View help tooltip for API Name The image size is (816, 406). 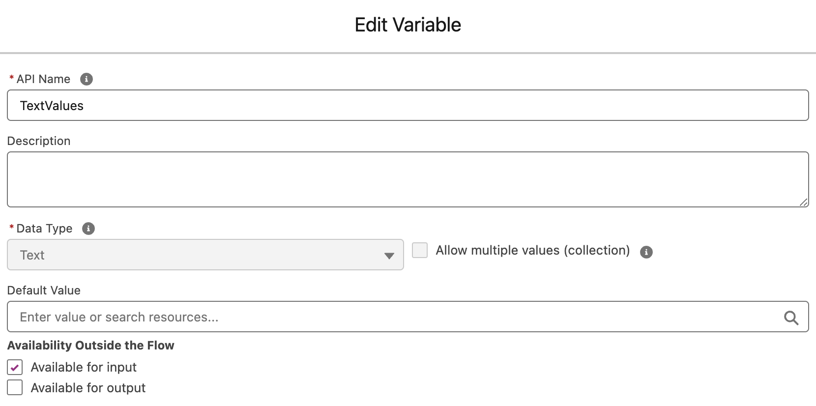pos(87,79)
